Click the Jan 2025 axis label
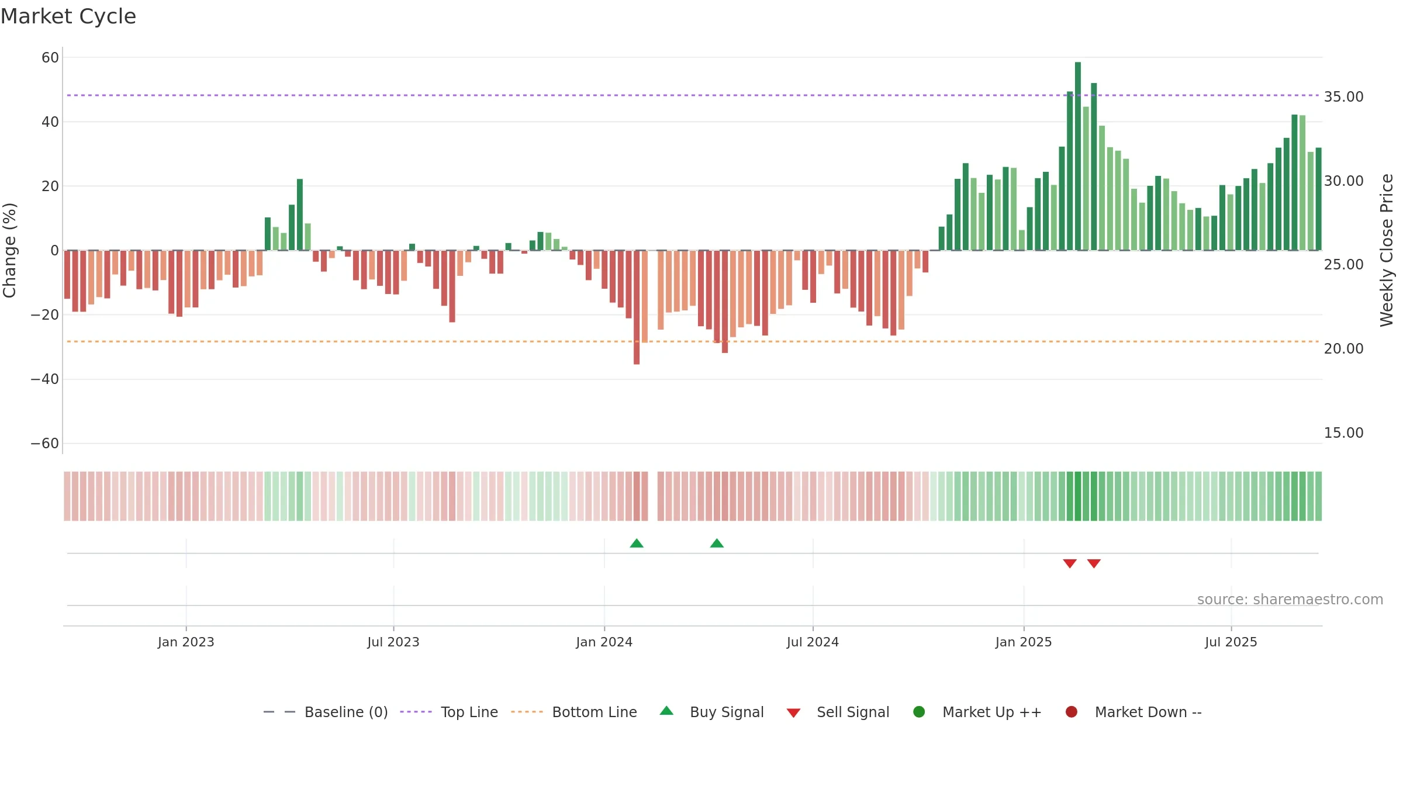This screenshot has height=789, width=1403. pyautogui.click(x=1024, y=642)
